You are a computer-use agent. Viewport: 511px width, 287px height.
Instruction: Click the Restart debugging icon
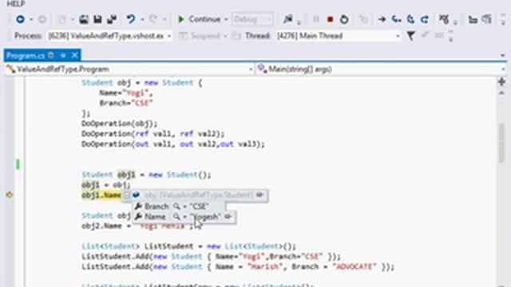344,19
